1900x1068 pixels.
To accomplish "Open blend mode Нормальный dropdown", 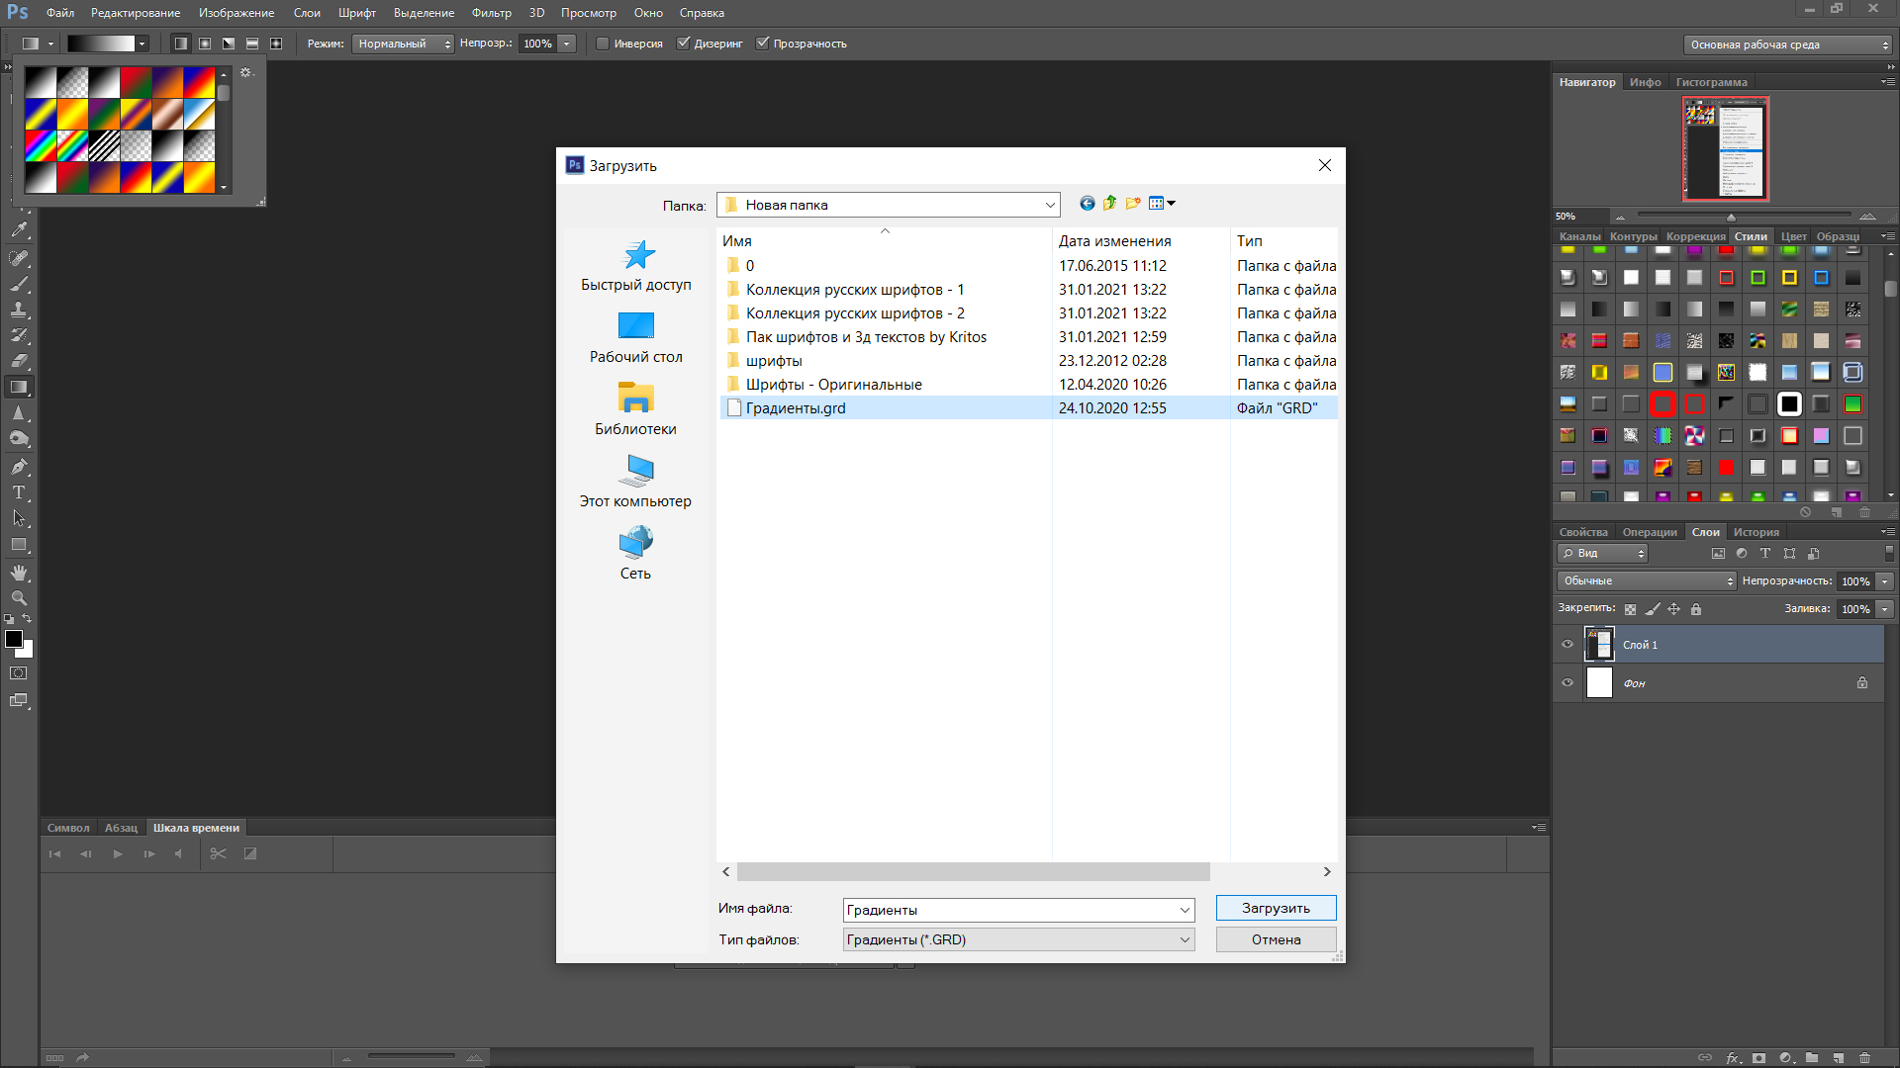I will [x=403, y=44].
